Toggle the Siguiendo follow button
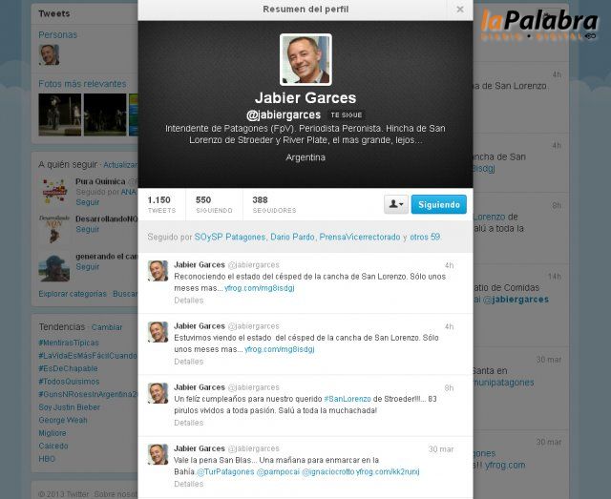Viewport: 611px width, 499px height. pyautogui.click(x=439, y=204)
